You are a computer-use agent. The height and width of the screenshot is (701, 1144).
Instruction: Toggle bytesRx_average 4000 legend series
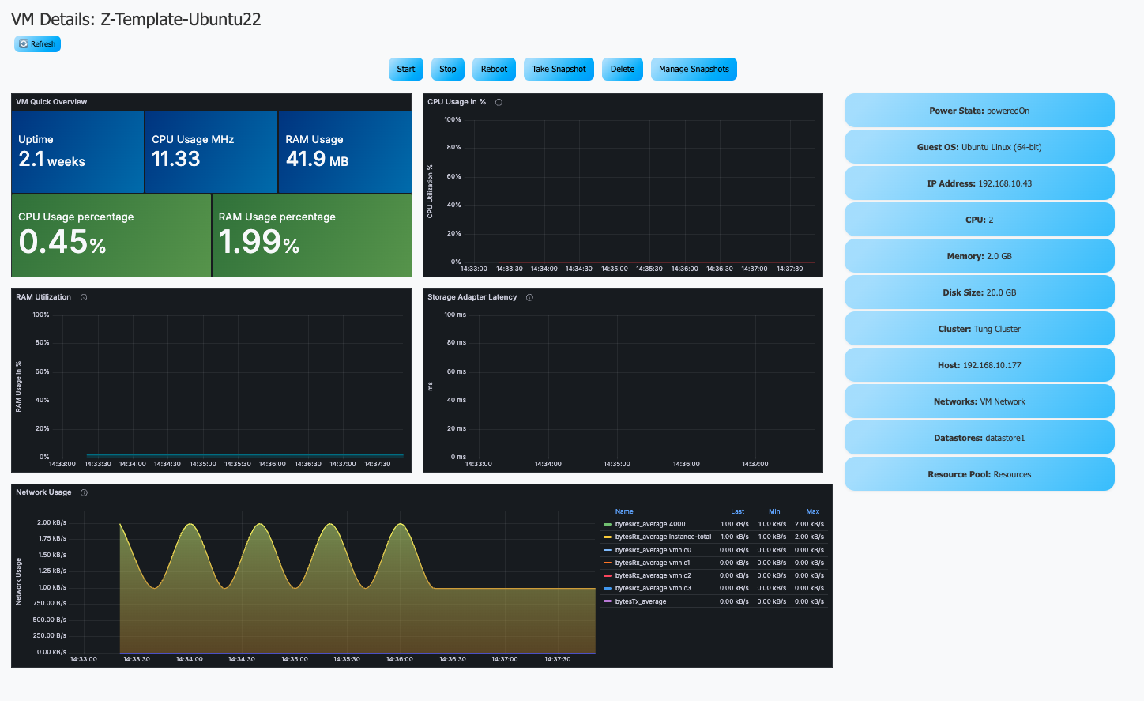(x=649, y=524)
